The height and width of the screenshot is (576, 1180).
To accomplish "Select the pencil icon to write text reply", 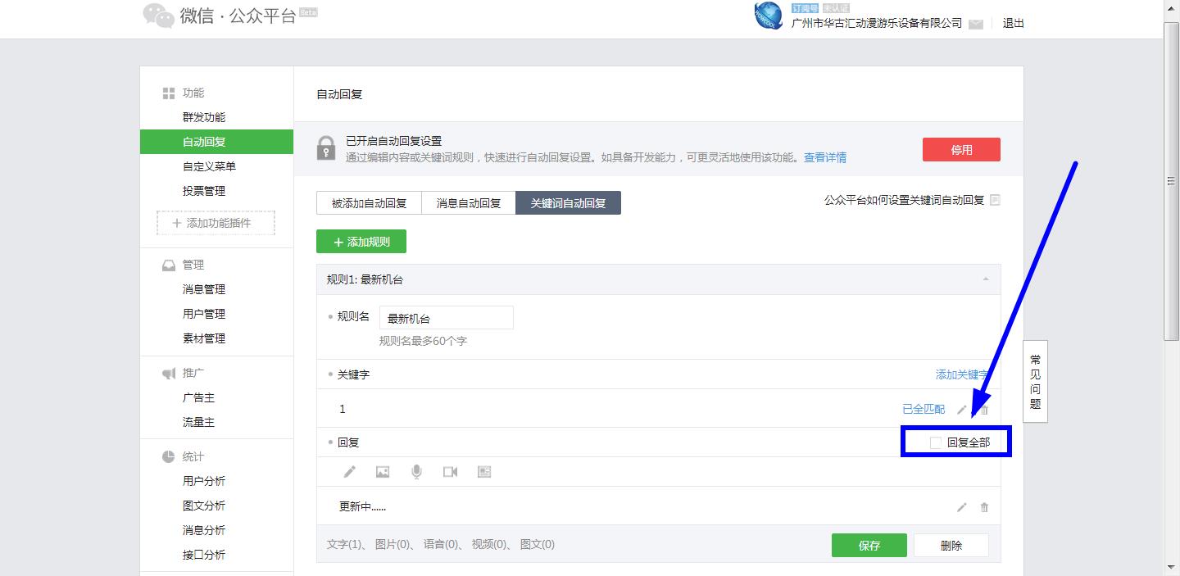I will coord(350,471).
